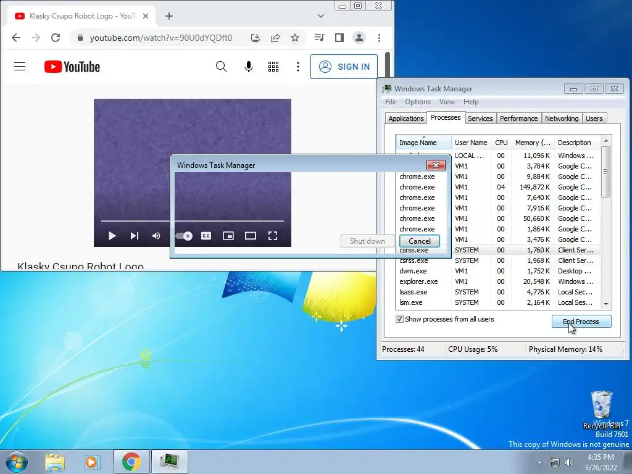
Task: Click the taskbar volume speaker icon
Action: point(570,462)
